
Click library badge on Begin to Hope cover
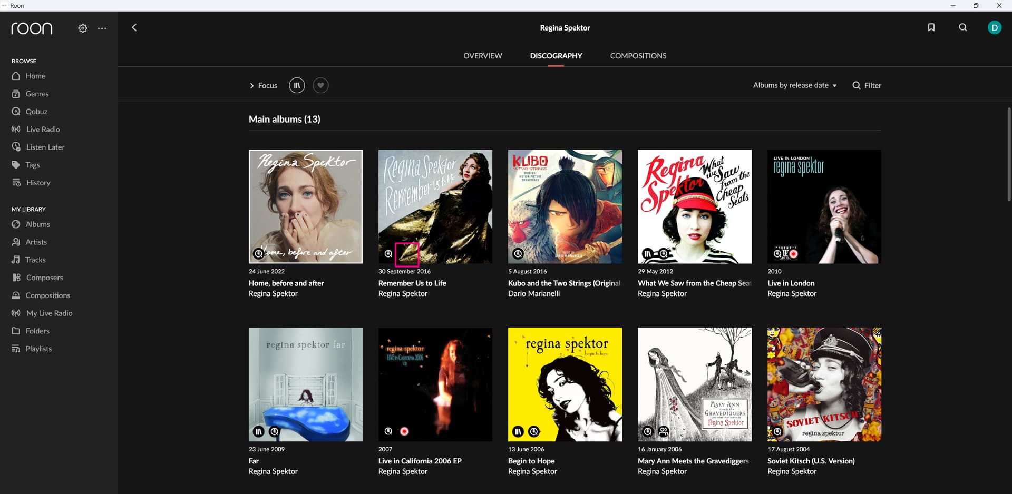point(518,432)
